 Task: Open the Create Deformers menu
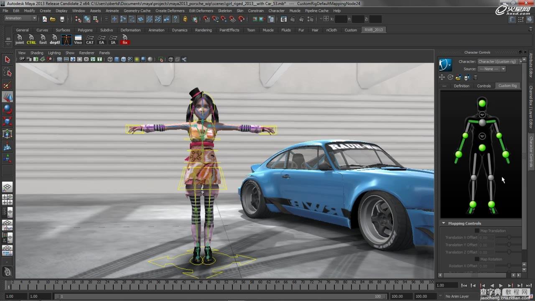point(170,10)
